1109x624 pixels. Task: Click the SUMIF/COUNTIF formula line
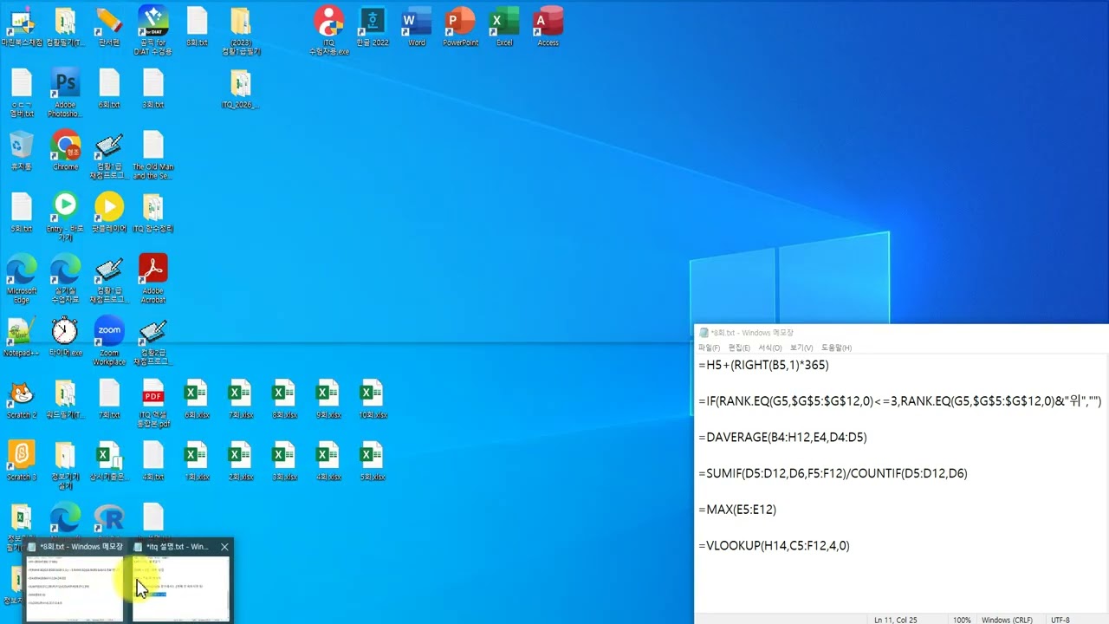pyautogui.click(x=833, y=473)
